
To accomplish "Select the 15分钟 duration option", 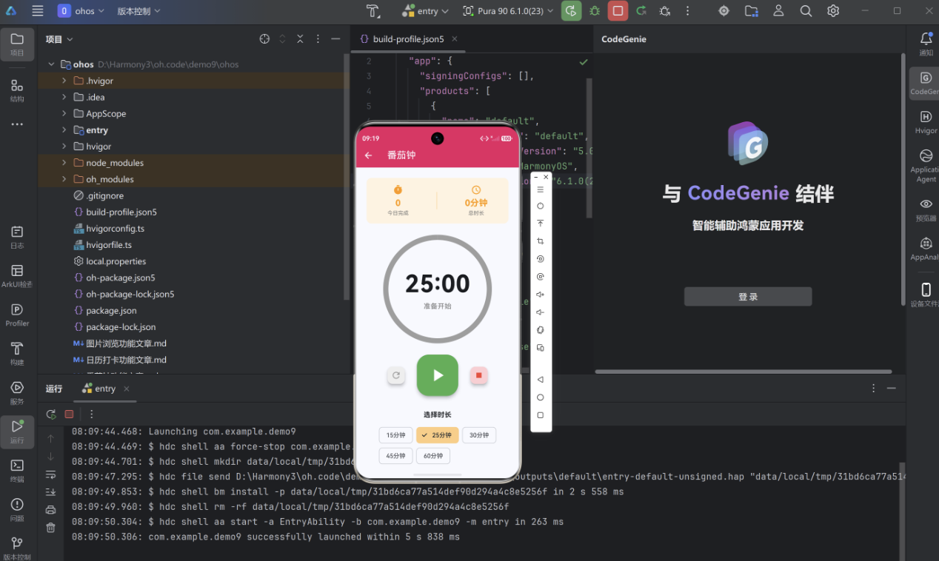I will (x=396, y=435).
